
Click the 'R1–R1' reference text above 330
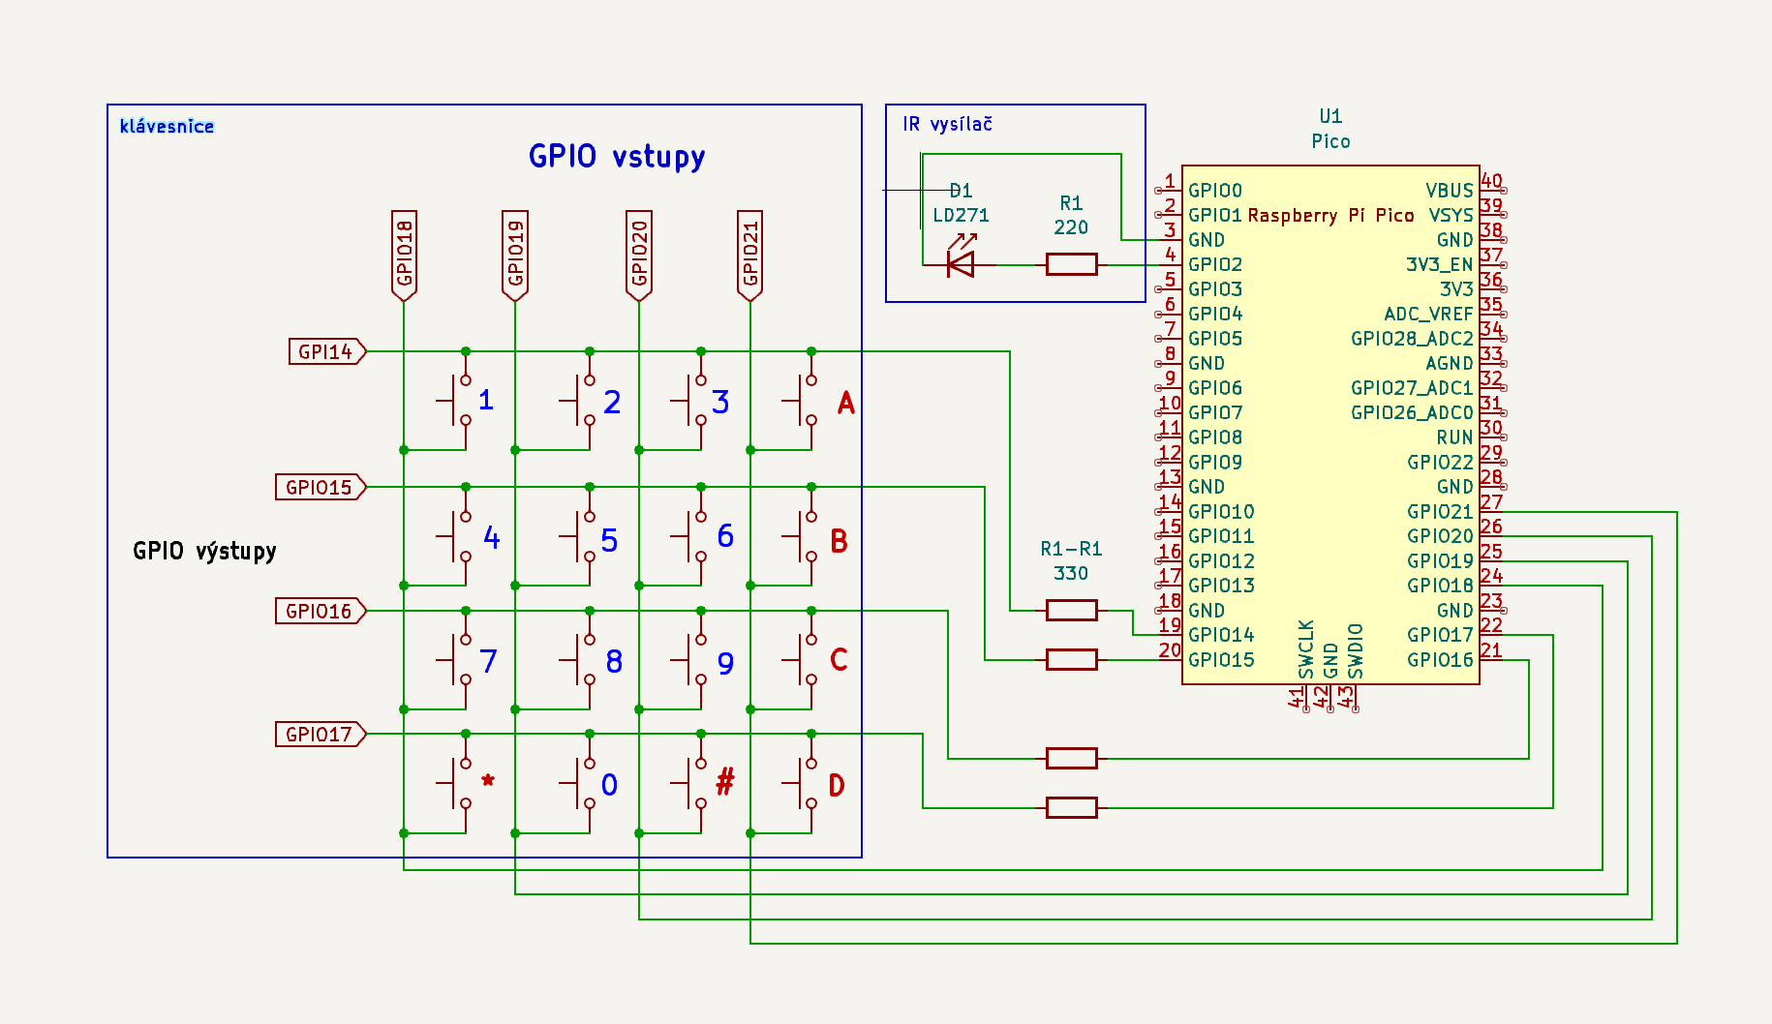click(x=1071, y=549)
